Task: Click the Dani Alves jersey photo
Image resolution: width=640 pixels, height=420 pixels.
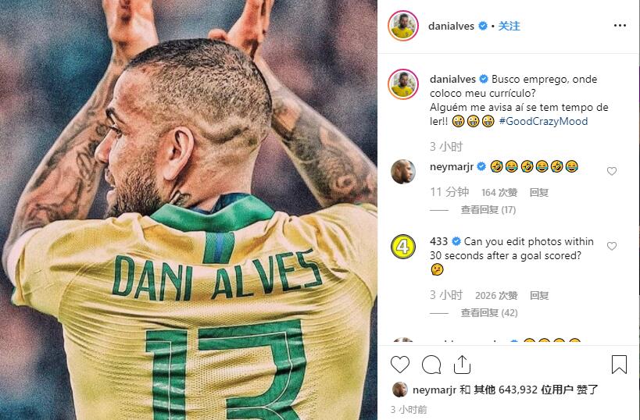Action: pos(188,210)
